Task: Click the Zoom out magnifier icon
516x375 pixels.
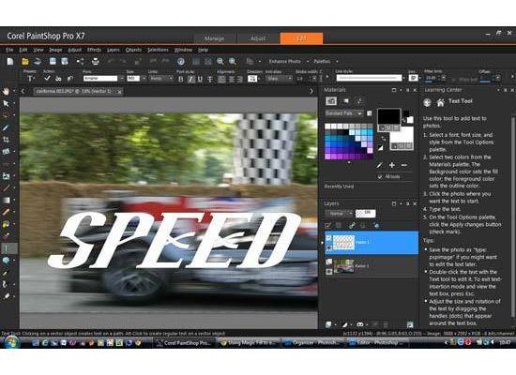Action: click(x=220, y=61)
